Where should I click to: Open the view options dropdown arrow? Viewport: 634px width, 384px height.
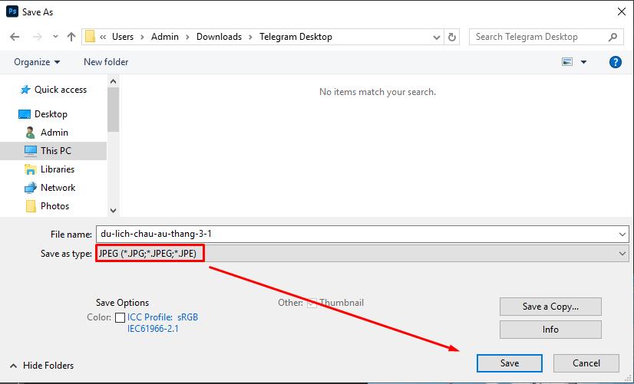point(583,62)
